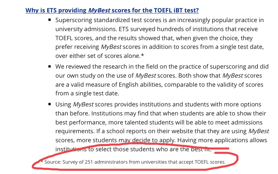Click italic MyBest in "prefer receiving MyBest scores"

(x=111, y=47)
